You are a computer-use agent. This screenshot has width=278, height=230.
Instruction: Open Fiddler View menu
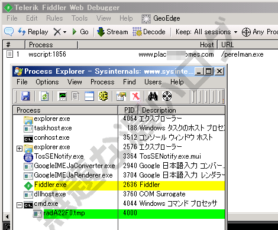pos(104,18)
